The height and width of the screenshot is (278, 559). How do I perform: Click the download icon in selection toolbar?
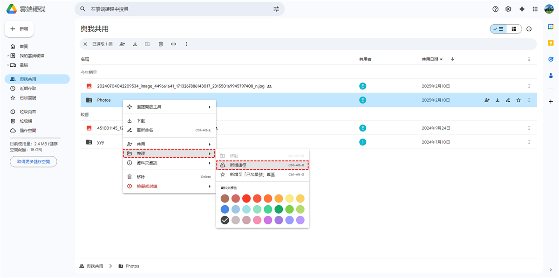point(135,44)
